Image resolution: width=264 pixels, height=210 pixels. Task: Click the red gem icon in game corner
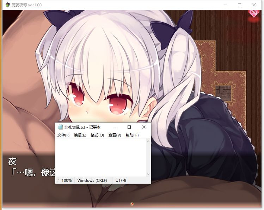(254, 14)
